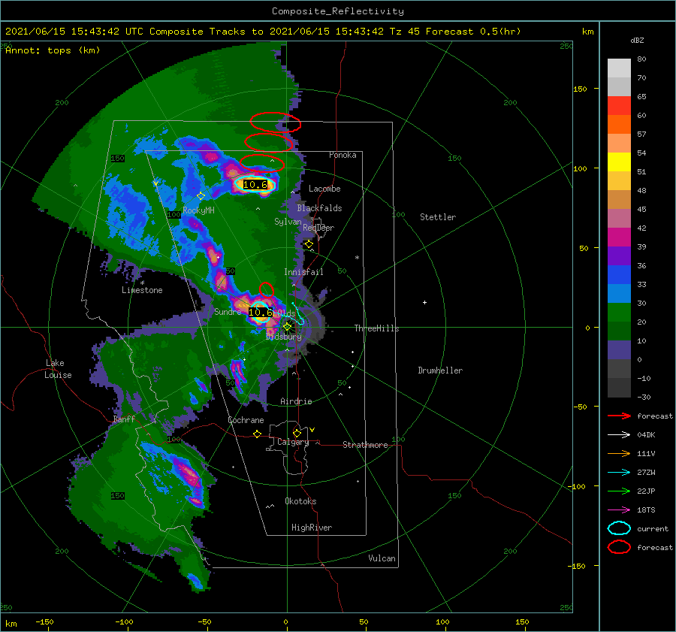
Task: Click the purple swatch between 39 and 36 dBZ
Action: [x=619, y=256]
